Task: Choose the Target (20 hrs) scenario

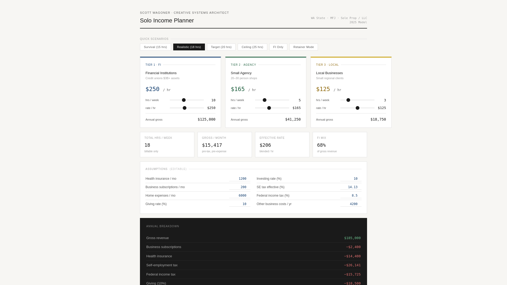Action: tap(221, 47)
